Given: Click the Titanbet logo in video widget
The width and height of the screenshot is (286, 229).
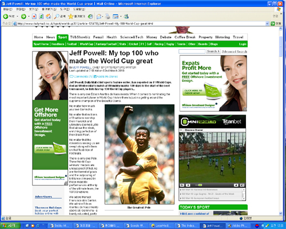Looking at the screenshot, I should [232, 121].
